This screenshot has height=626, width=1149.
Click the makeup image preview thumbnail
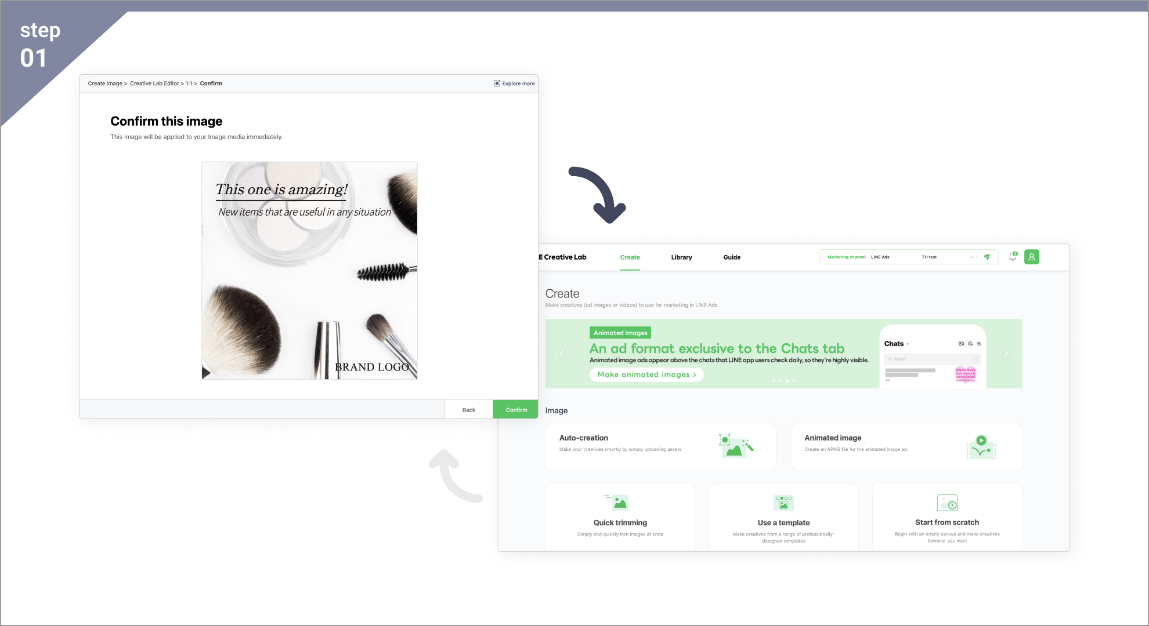309,271
